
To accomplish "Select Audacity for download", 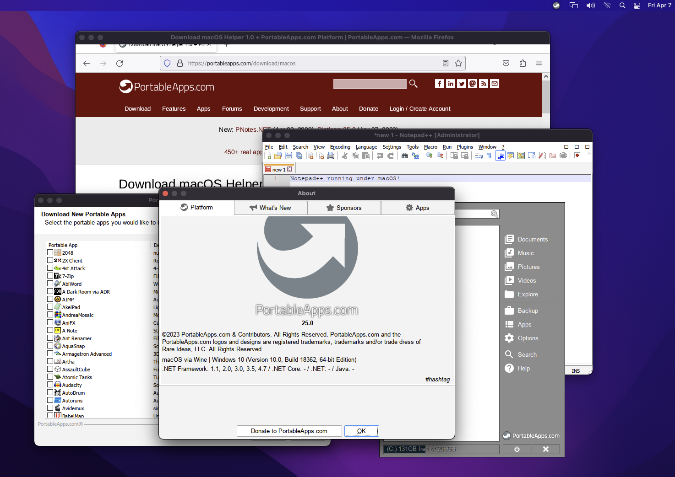I will pyautogui.click(x=50, y=385).
